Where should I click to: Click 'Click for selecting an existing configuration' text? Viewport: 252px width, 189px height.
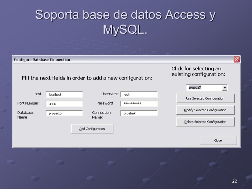click(198, 71)
